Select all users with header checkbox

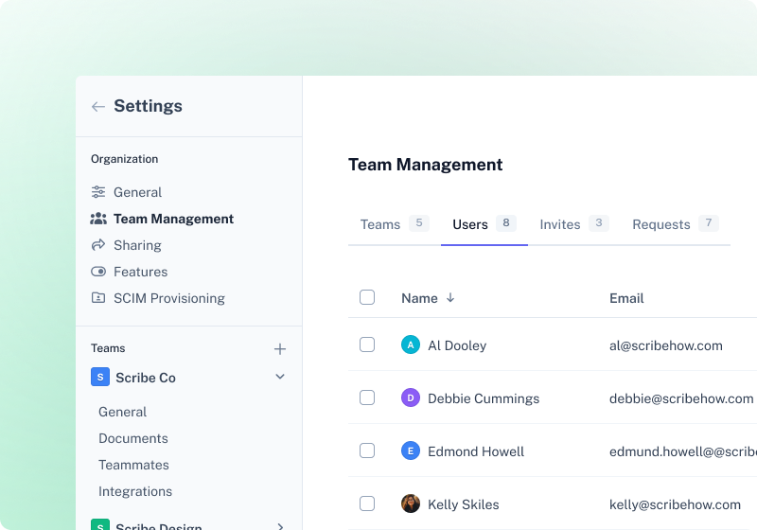(x=367, y=297)
